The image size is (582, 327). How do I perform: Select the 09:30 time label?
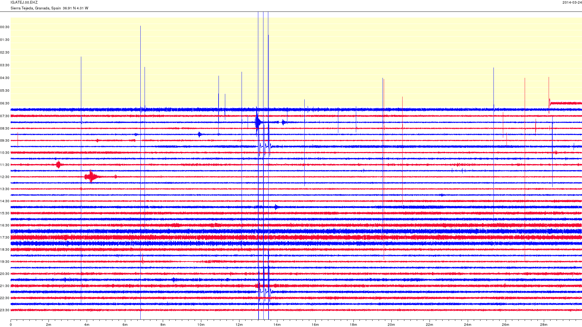5,140
